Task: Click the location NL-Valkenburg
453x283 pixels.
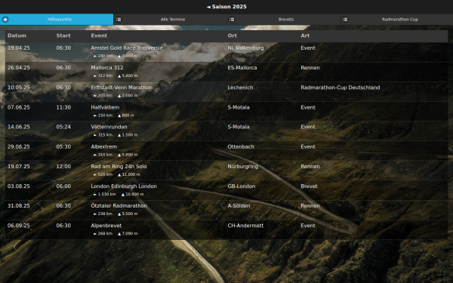Action: [245, 48]
